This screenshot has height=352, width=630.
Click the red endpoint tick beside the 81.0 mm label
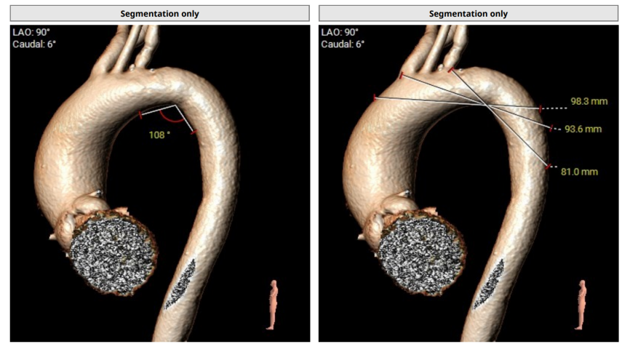(548, 167)
